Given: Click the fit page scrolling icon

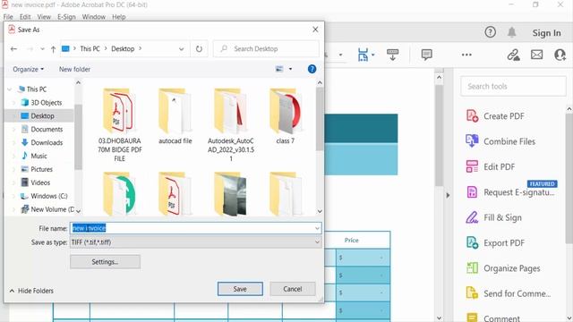Looking at the screenshot, I should point(363,55).
